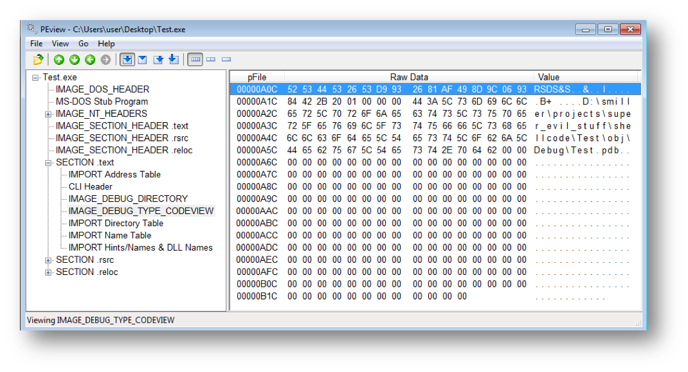
Task: Select IMPORT Name Table item
Action: 110,236
